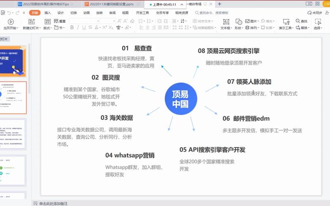The height and width of the screenshot is (206, 330).
Task: Align text left
Action: [141, 28]
